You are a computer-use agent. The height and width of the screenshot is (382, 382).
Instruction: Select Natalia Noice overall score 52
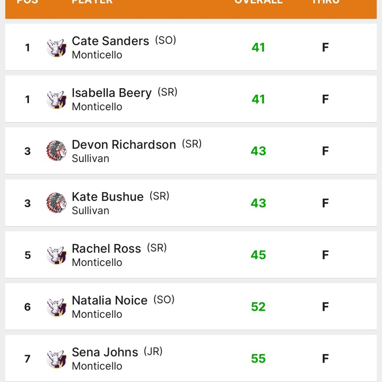(258, 307)
